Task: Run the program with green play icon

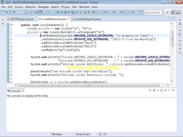Action: pyautogui.click(x=65, y=12)
